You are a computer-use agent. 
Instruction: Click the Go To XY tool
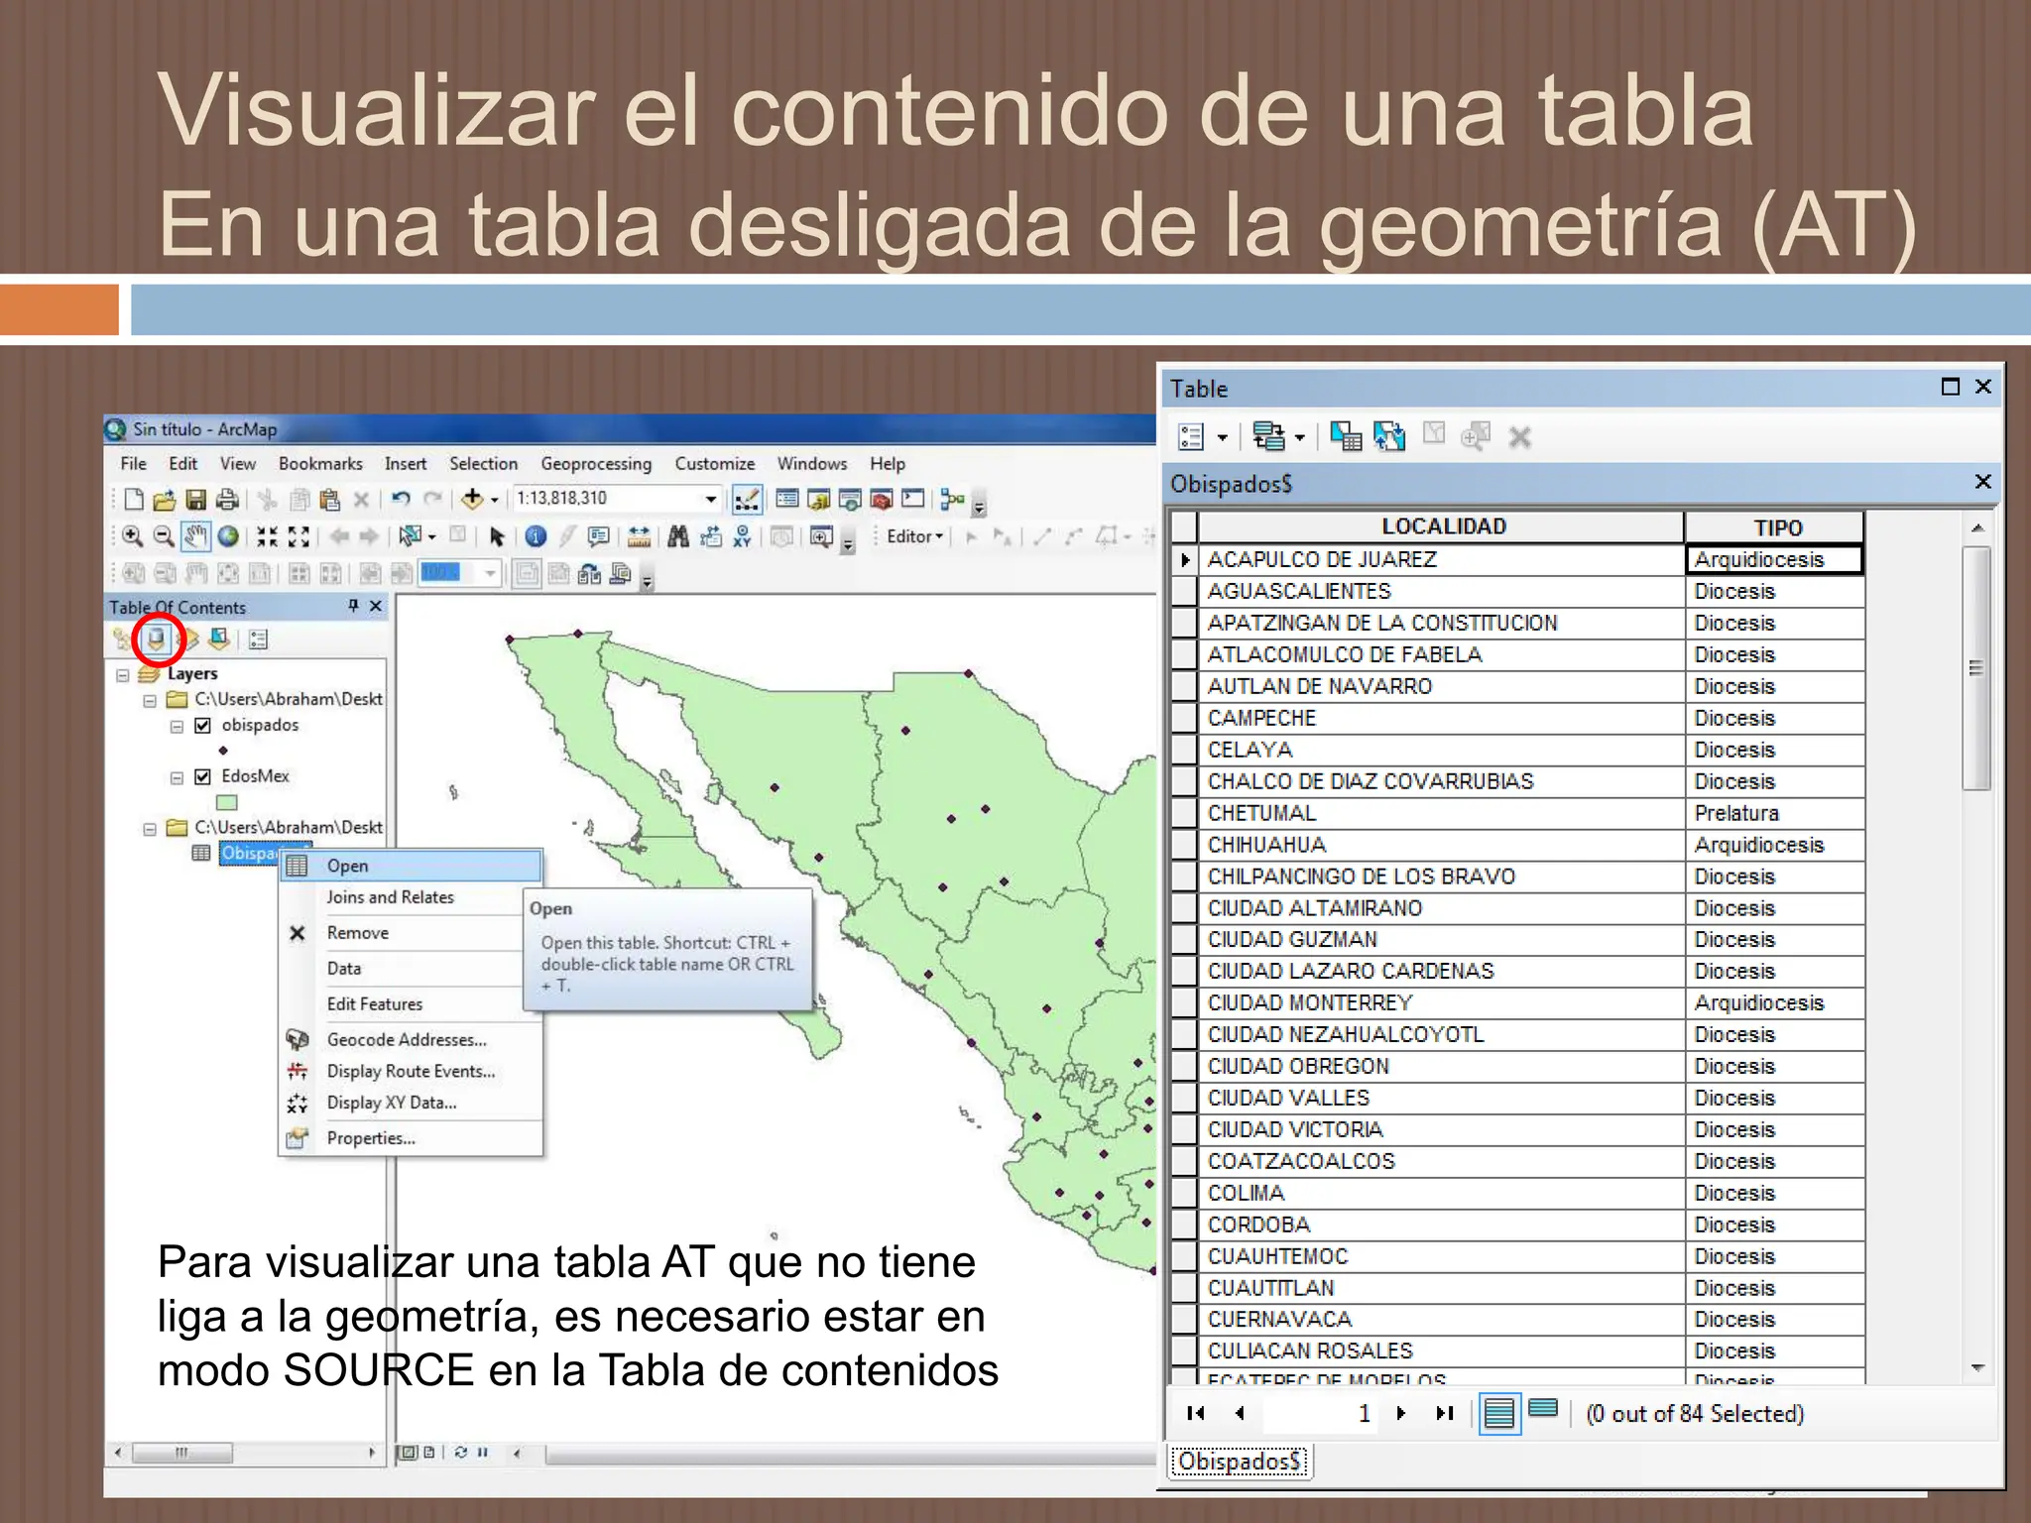(743, 536)
